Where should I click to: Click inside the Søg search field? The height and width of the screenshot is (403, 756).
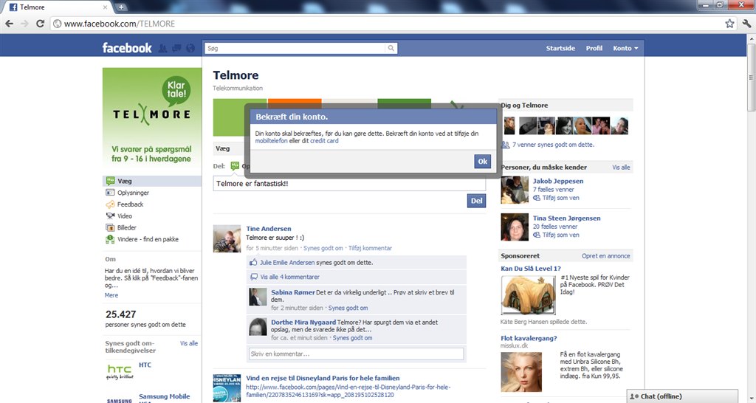tap(295, 48)
